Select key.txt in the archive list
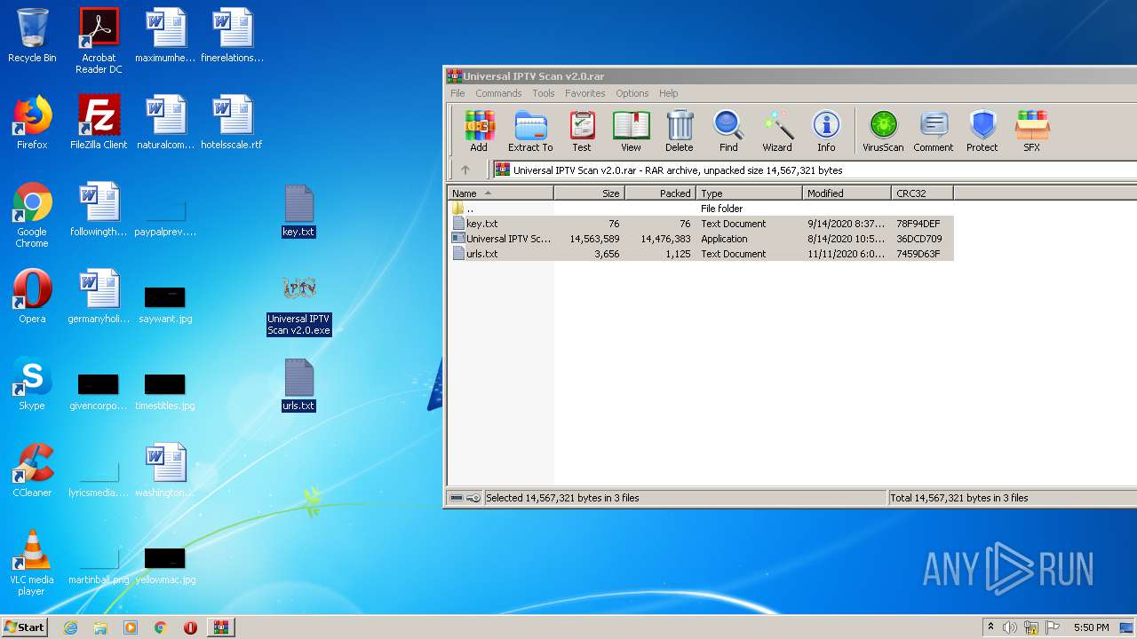1137x639 pixels. click(701, 224)
